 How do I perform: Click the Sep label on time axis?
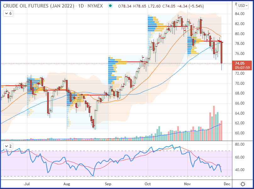tap(108, 184)
